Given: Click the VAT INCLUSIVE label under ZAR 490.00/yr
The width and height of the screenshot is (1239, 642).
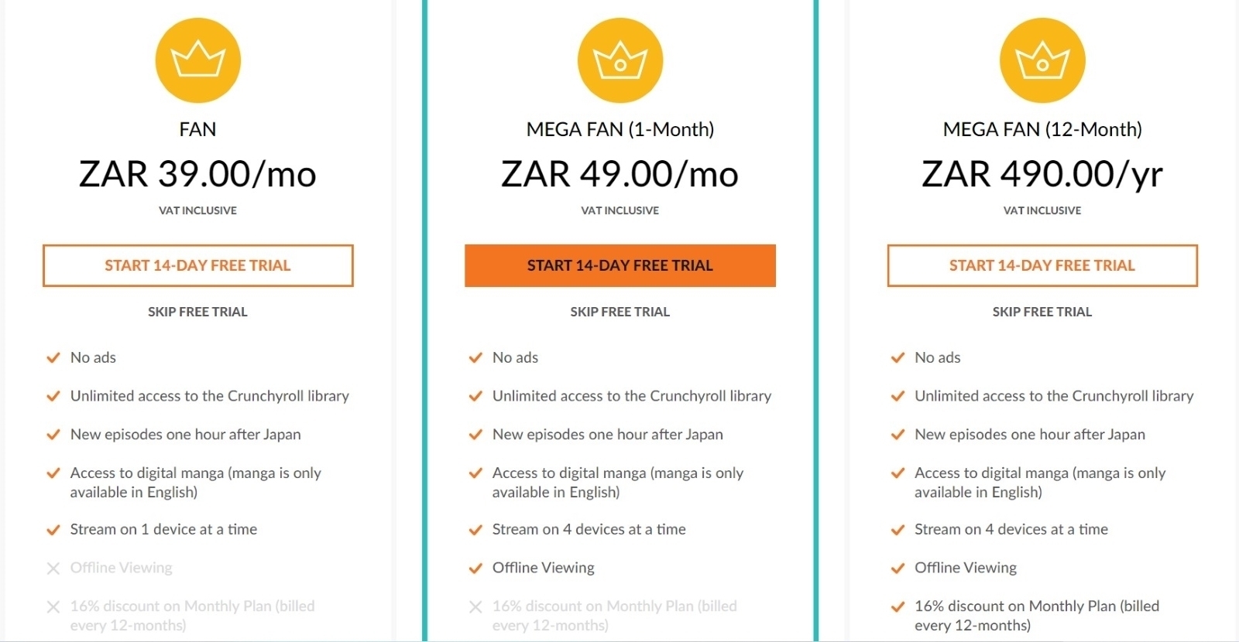Looking at the screenshot, I should (x=1042, y=210).
